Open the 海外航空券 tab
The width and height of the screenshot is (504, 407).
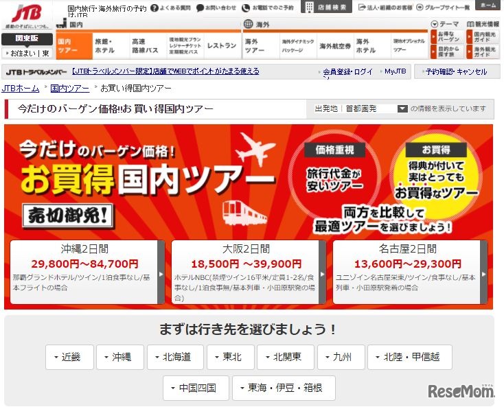[x=335, y=46]
